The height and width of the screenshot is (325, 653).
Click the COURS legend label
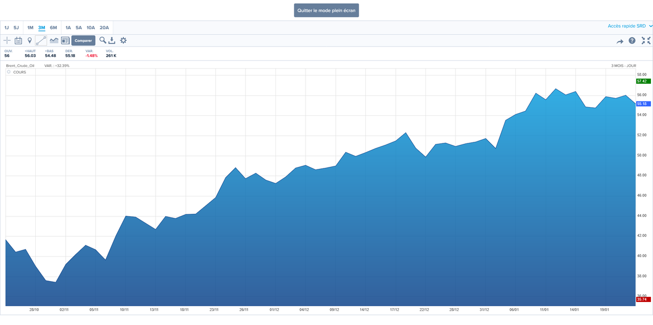pos(19,72)
